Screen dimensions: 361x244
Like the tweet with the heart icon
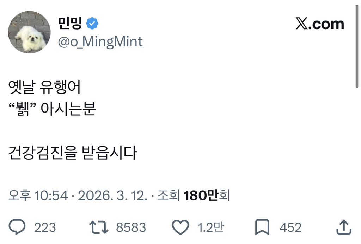coord(180,227)
